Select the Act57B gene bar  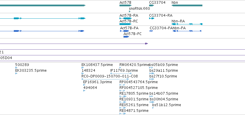[x=126, y=5]
